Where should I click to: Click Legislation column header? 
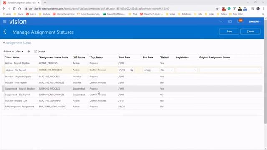click(182, 57)
